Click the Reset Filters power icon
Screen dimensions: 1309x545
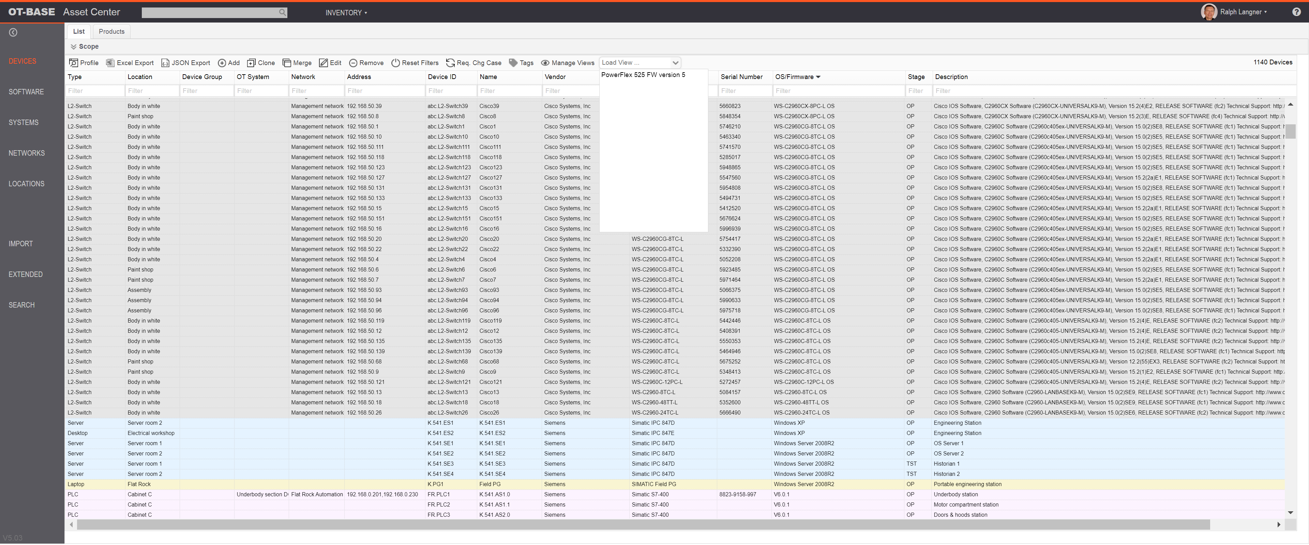[x=395, y=63]
